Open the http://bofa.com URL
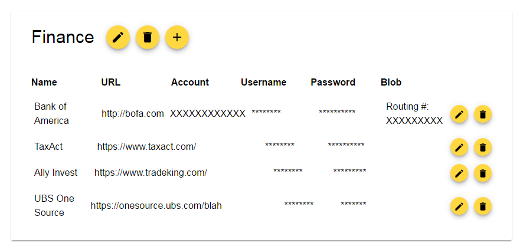The image size is (523, 246). tap(133, 114)
